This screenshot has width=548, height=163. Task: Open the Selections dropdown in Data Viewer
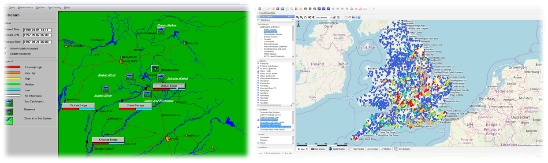[276, 20]
